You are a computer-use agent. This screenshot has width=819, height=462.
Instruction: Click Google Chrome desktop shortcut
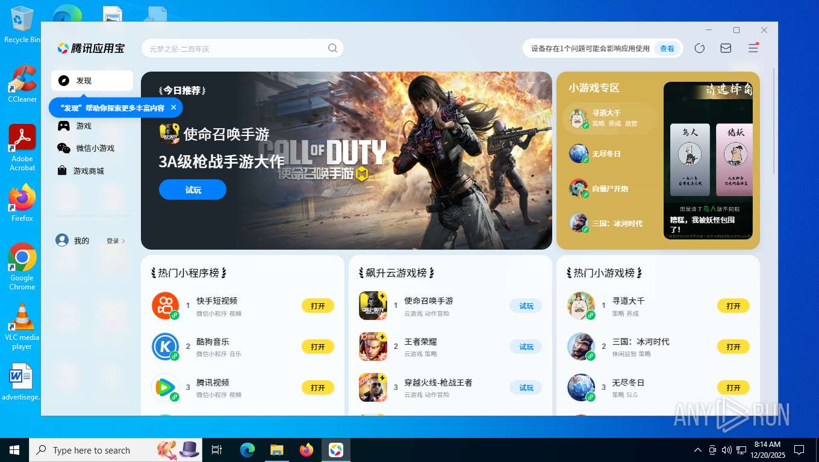[x=22, y=267]
